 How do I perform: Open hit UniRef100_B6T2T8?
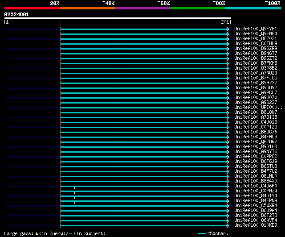coord(256,216)
